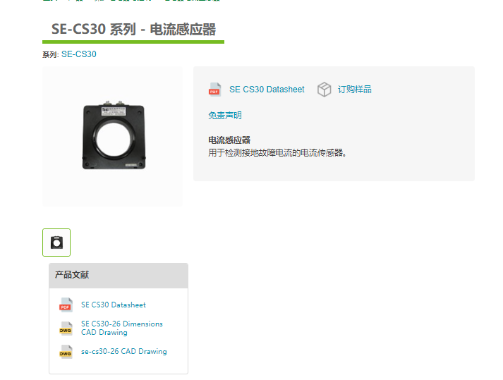
Task: Open SE CS30 Datasheet in the 产品文献 panel
Action: tap(114, 305)
